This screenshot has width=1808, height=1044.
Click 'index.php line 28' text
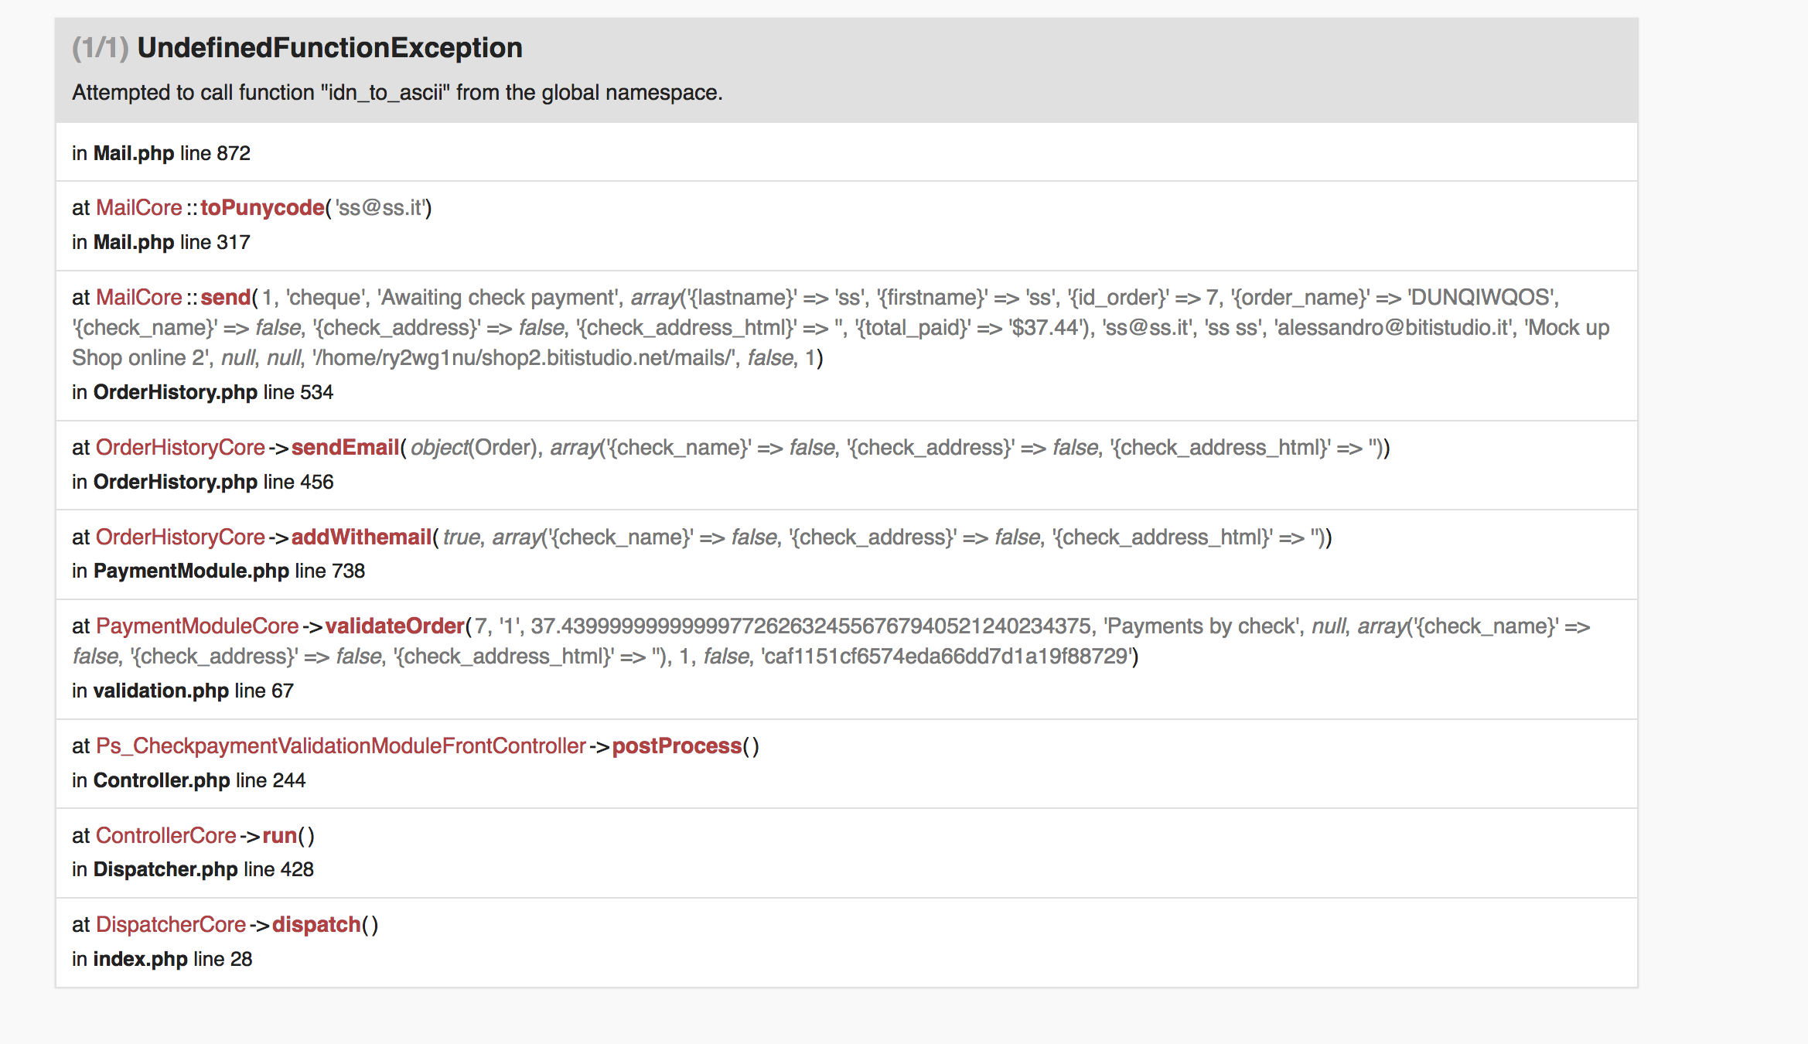click(x=162, y=959)
